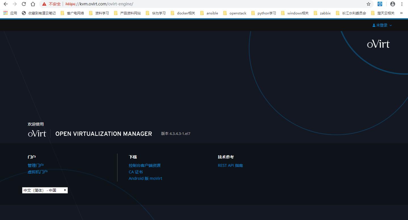Open the Chrome three-dot menu
The image size is (408, 220).
pos(402,4)
